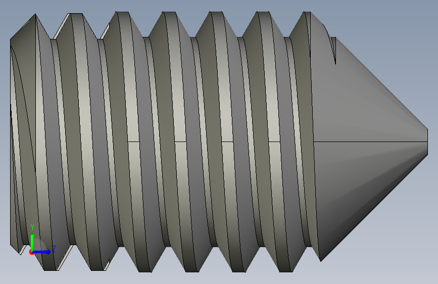Click the green Y axis arrow of triad

pyautogui.click(x=32, y=242)
